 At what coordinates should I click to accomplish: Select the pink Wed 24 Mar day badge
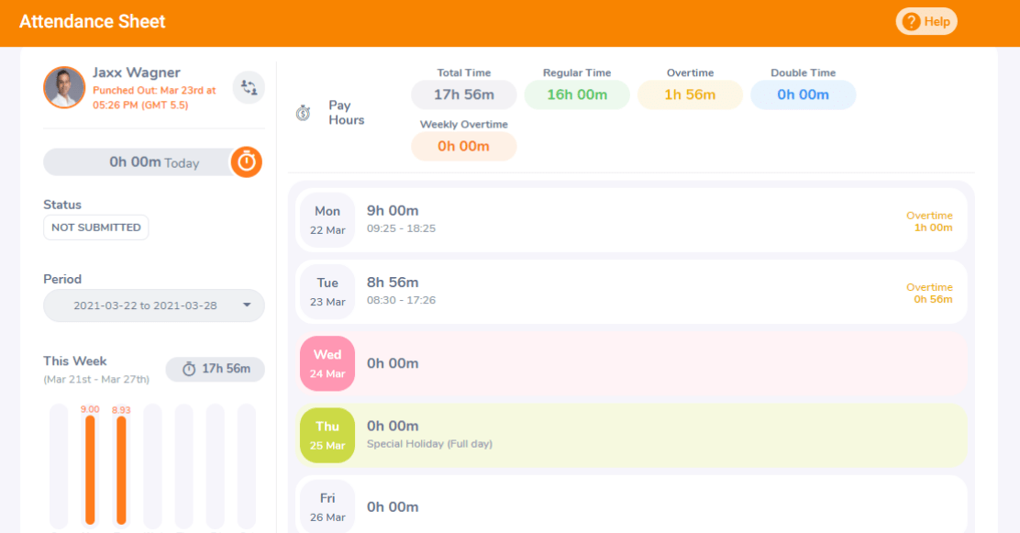[x=327, y=363]
